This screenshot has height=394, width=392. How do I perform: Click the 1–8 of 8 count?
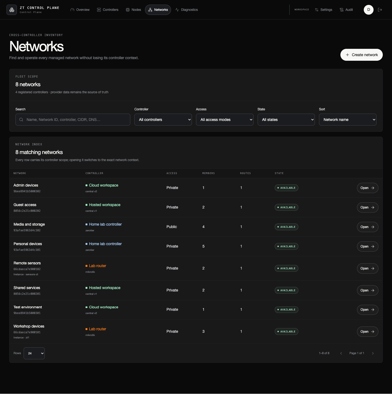tap(324, 353)
